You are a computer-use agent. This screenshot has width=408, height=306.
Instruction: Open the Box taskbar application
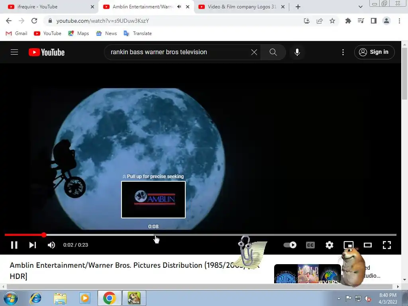point(134,298)
